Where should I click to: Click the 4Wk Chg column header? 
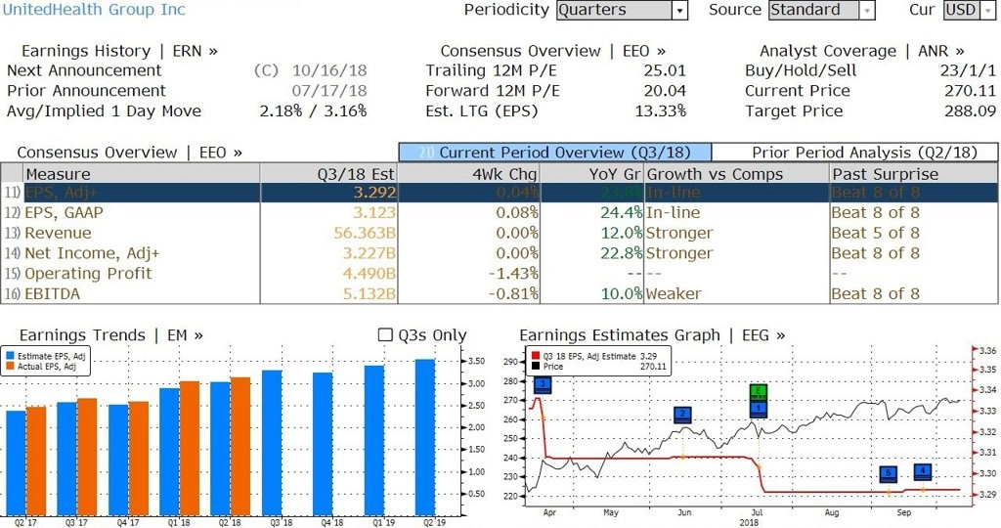point(468,174)
